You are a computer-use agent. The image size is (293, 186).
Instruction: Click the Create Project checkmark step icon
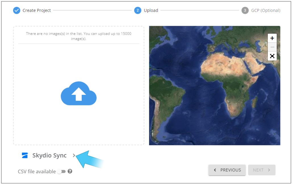pyautogui.click(x=17, y=11)
